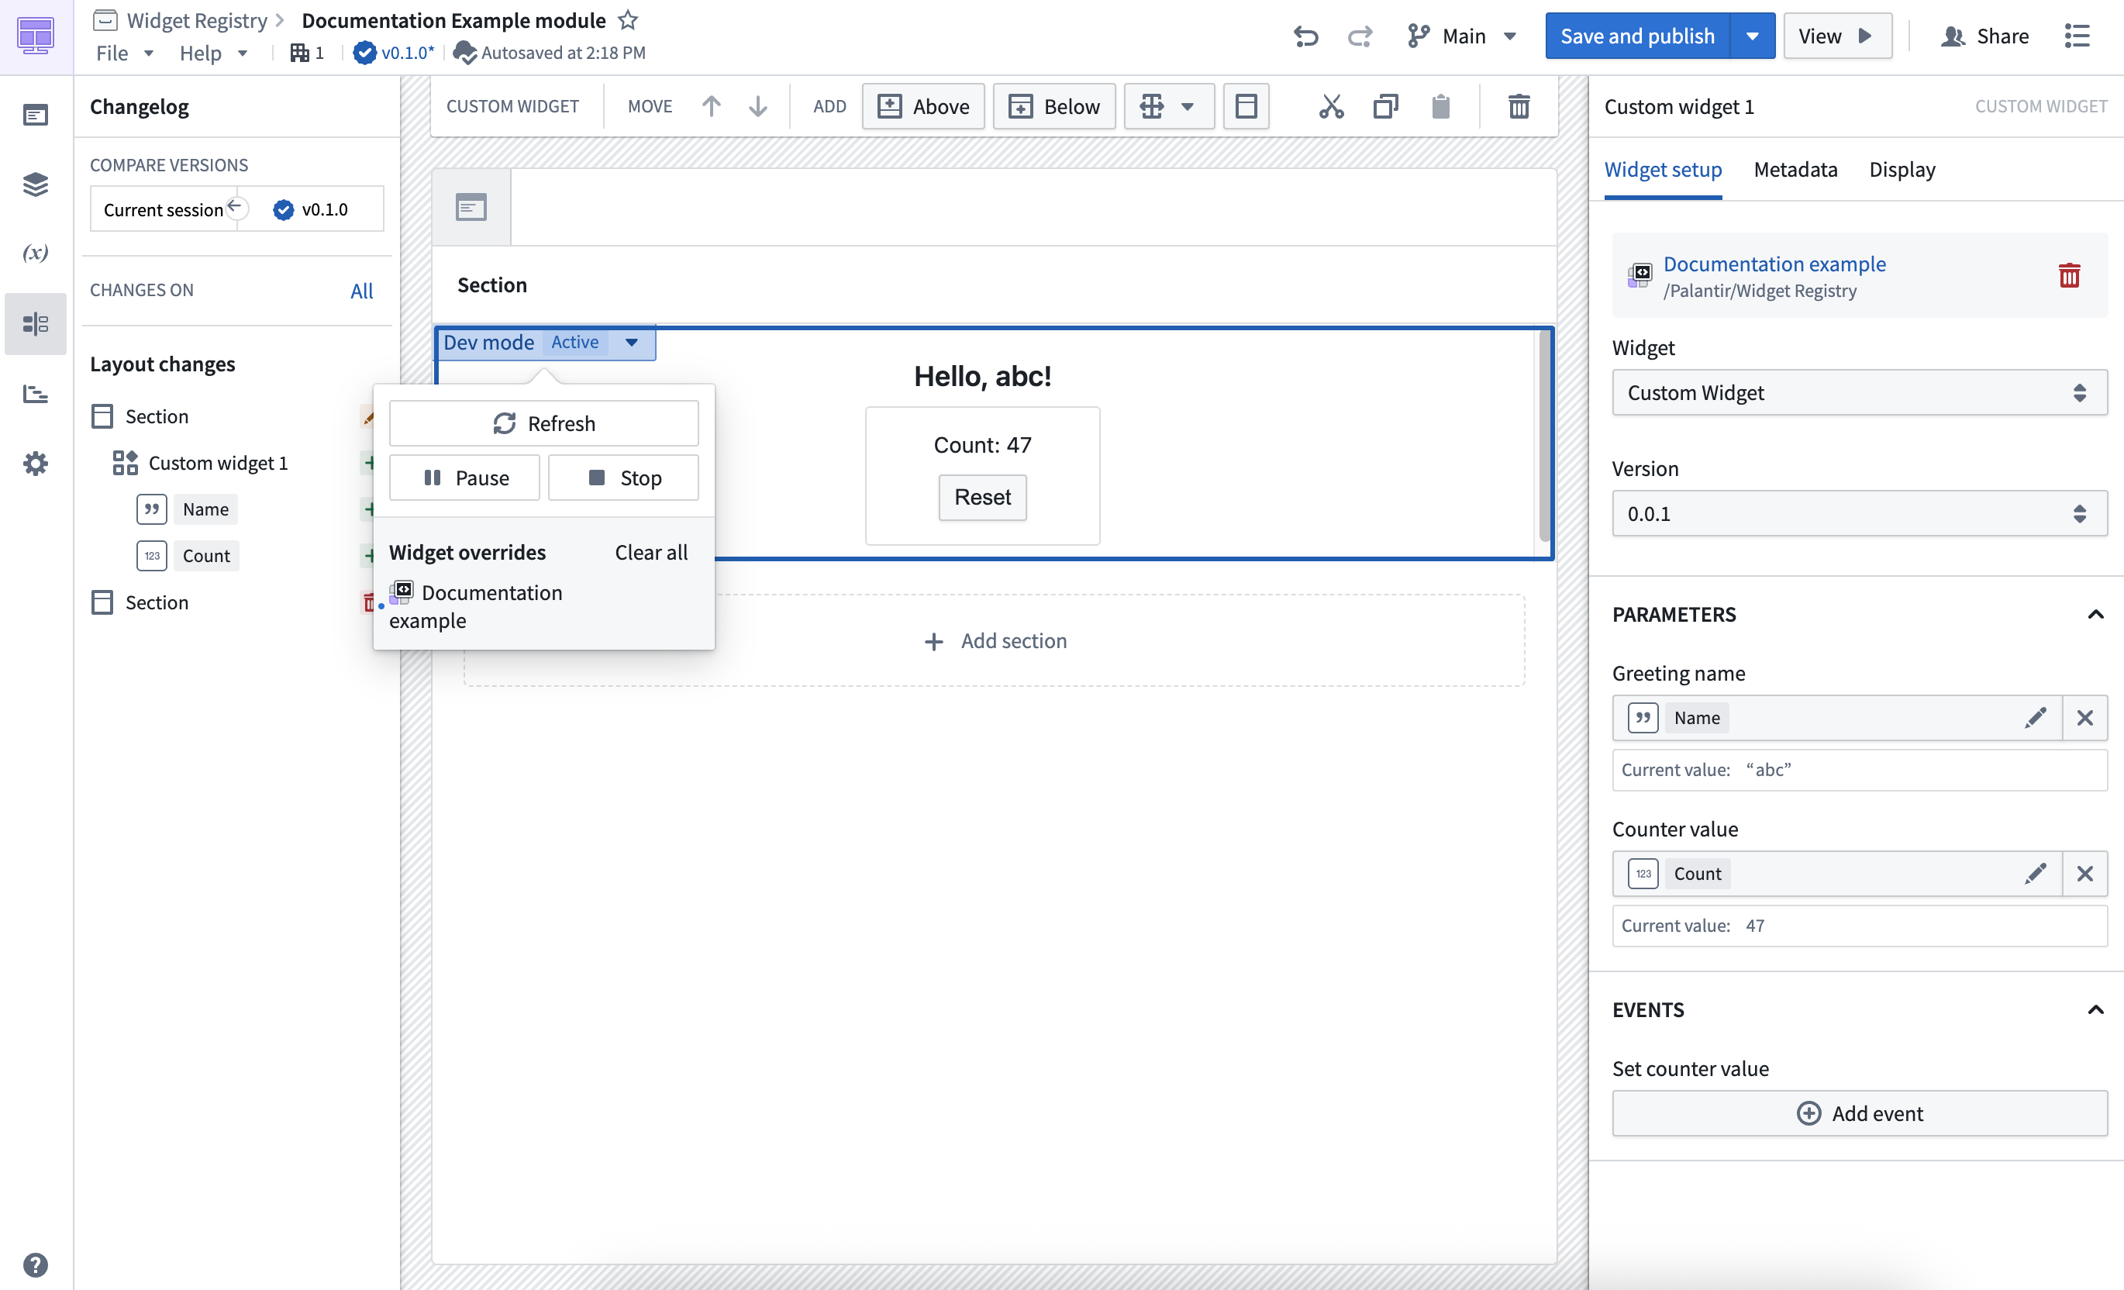
Task: Star the Documentation Example module
Action: click(x=629, y=20)
